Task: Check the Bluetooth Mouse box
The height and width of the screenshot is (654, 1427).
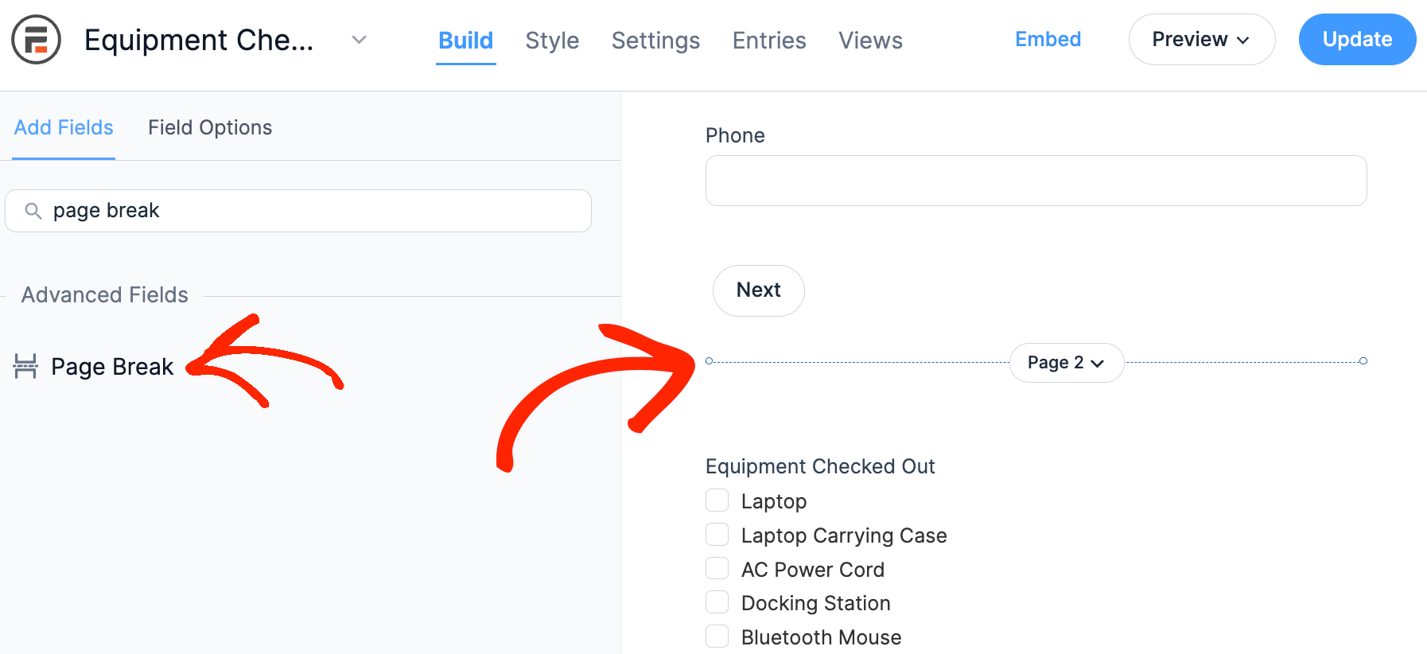Action: tap(717, 636)
